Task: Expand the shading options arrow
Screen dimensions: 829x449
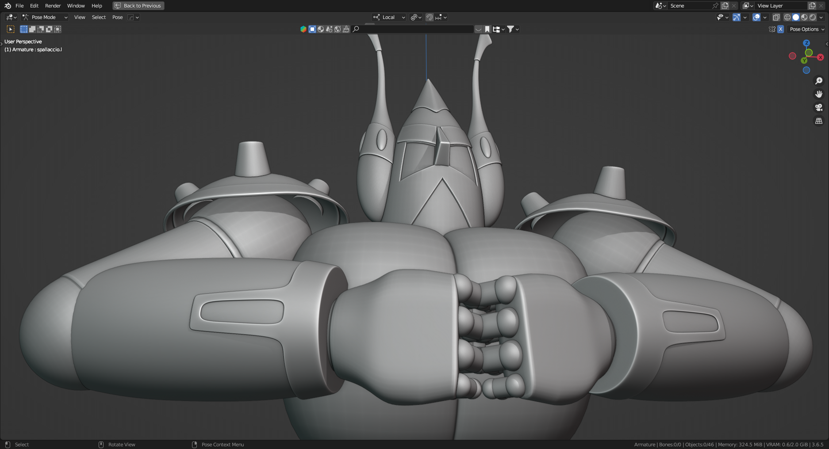Action: (x=821, y=17)
